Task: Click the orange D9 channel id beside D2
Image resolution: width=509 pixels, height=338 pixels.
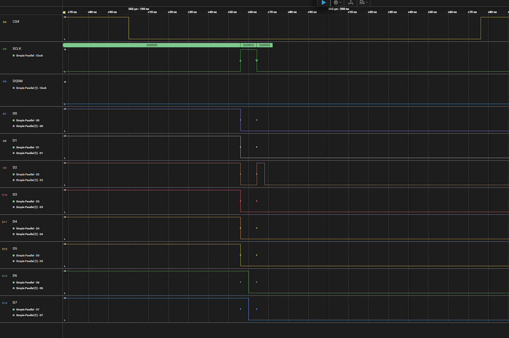Action: coord(5,168)
